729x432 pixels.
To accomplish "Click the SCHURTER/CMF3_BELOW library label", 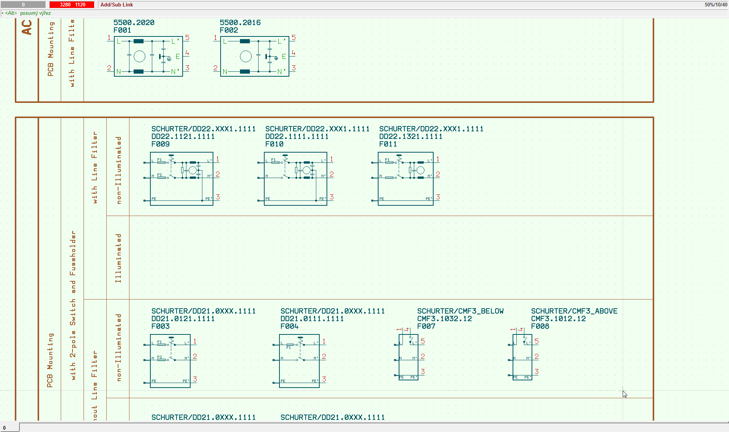I will (x=460, y=311).
